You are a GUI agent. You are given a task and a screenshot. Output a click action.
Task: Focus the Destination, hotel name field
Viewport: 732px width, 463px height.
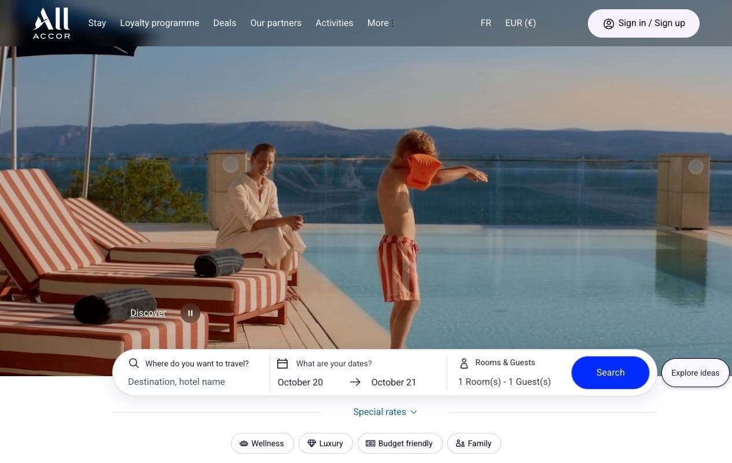pyautogui.click(x=191, y=382)
